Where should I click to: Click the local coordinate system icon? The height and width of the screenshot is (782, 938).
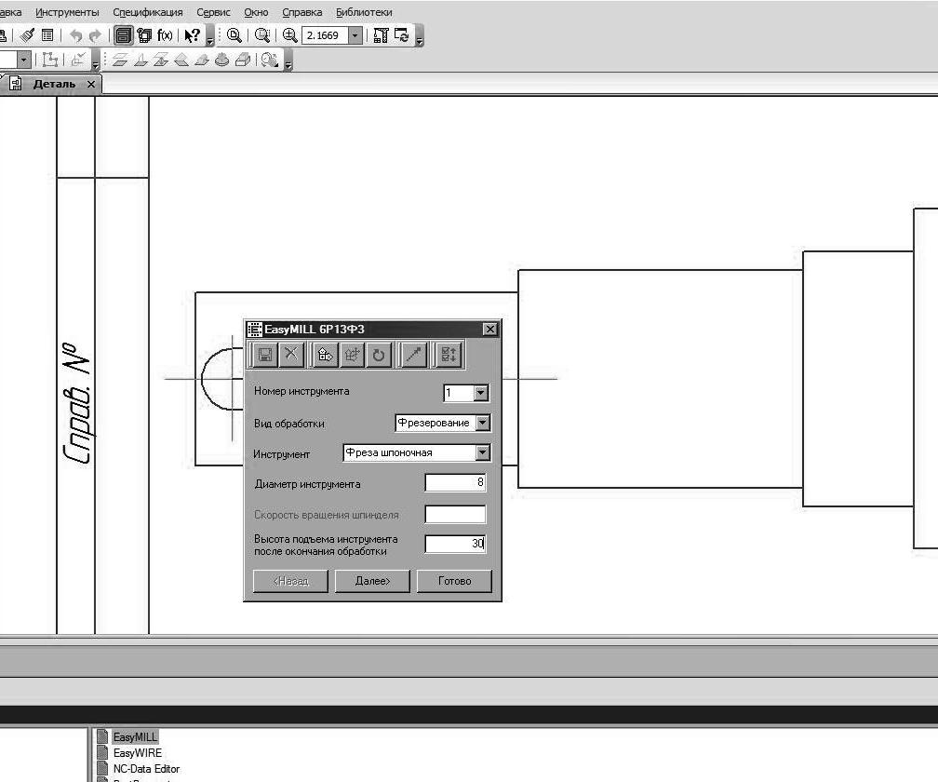tap(50, 60)
